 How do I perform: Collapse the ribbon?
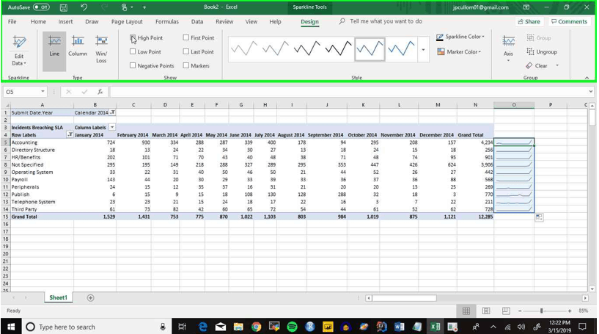pos(587,78)
